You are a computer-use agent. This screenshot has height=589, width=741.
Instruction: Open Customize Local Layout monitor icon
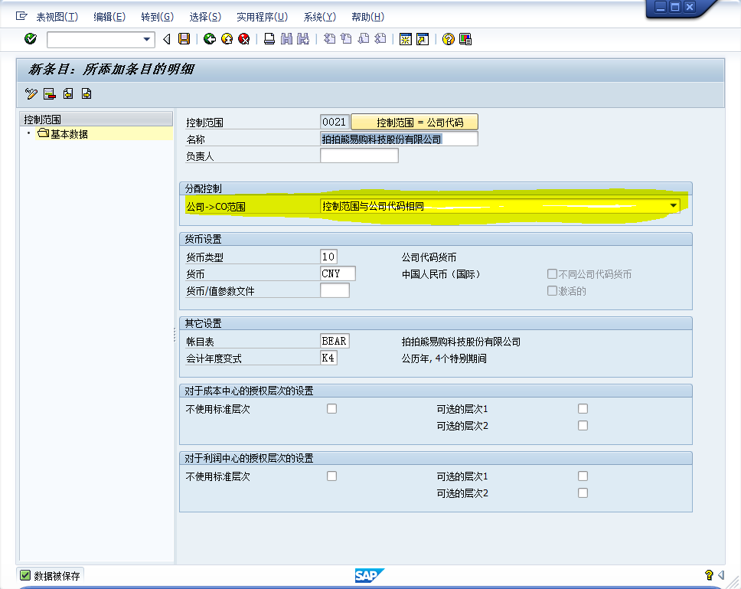point(465,39)
